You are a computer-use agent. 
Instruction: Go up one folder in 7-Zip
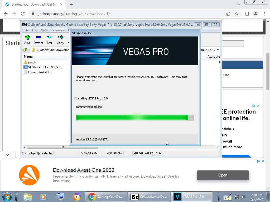(x=25, y=50)
